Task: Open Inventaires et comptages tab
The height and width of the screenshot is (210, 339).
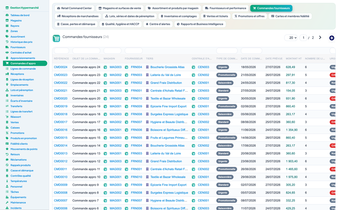Action: pyautogui.click(x=179, y=16)
